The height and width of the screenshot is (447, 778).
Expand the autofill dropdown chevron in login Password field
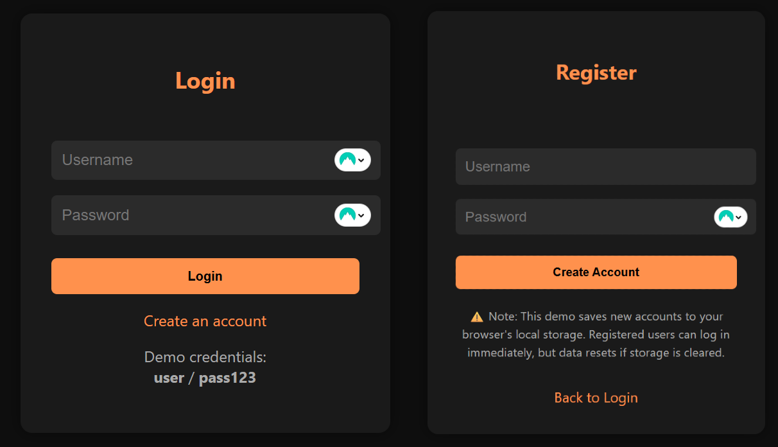(361, 215)
